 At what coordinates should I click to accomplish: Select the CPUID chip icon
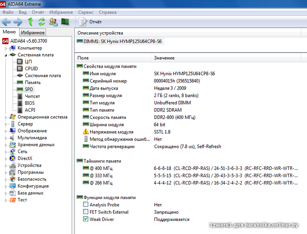pos(20,69)
